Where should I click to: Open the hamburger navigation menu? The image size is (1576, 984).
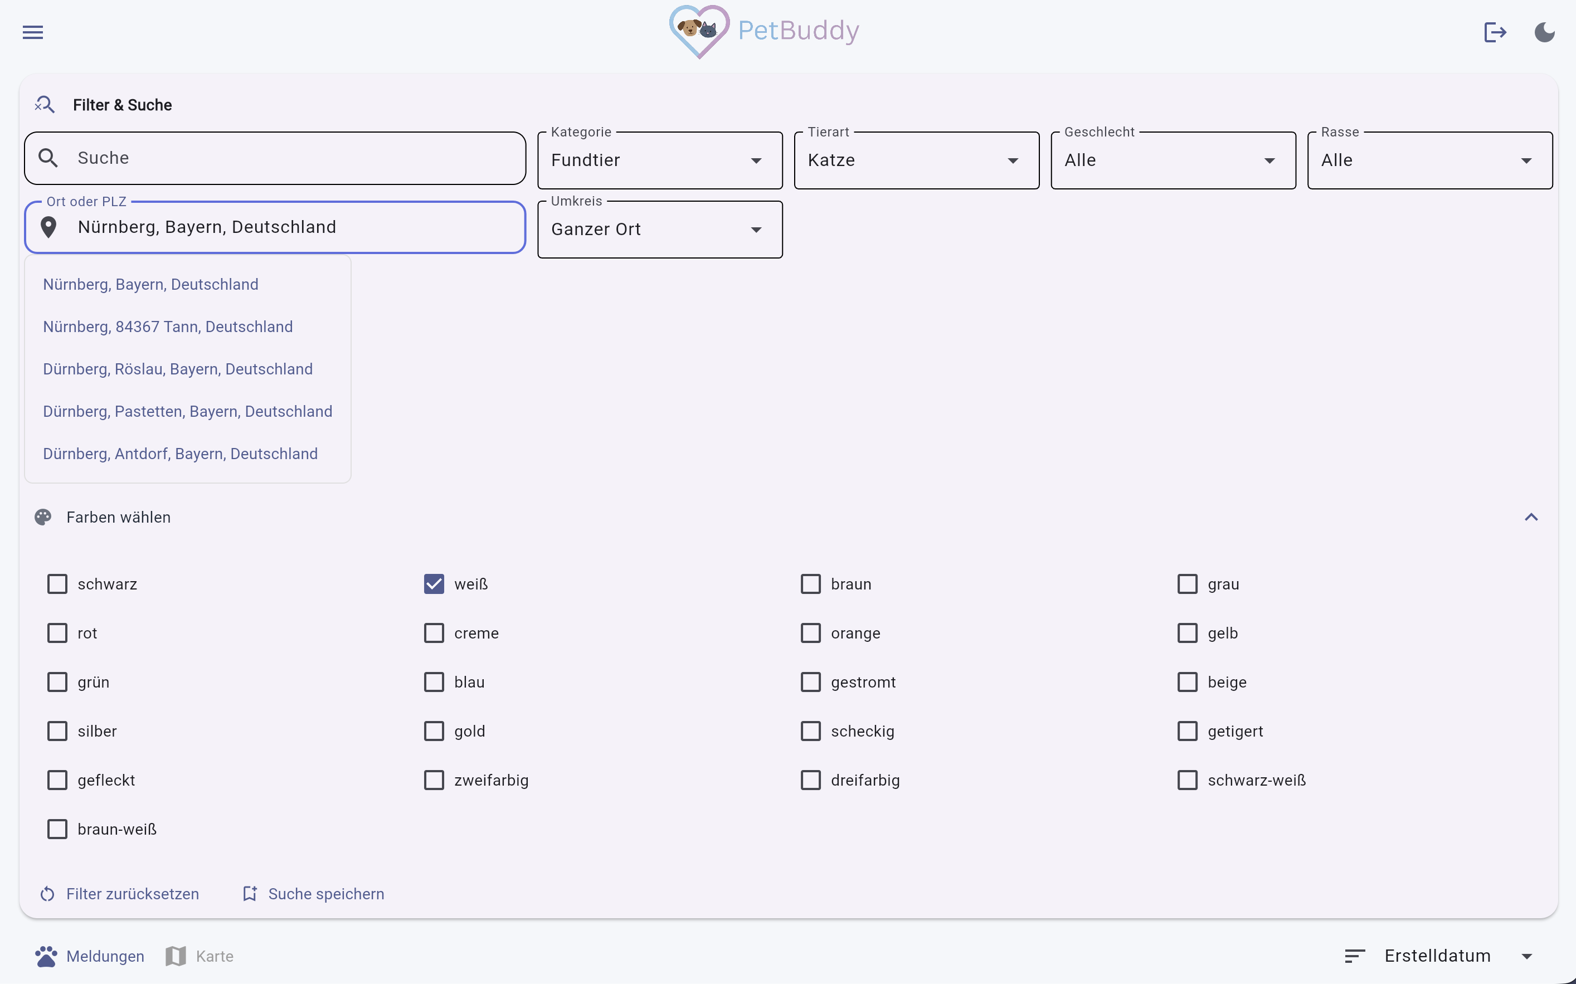pyautogui.click(x=32, y=32)
